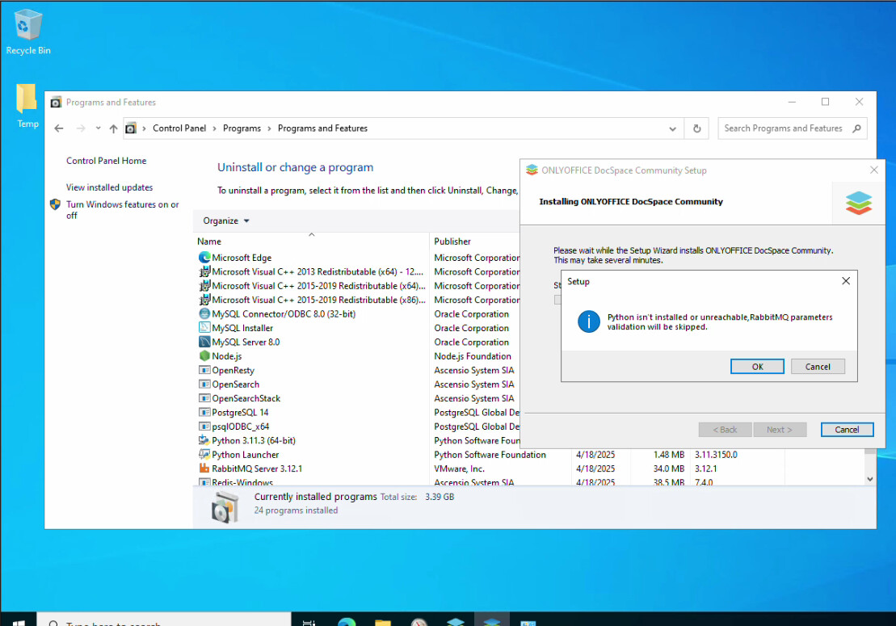This screenshot has width=896, height=626.
Task: Click version 3.11.3150.0 in the list
Action: click(x=716, y=455)
